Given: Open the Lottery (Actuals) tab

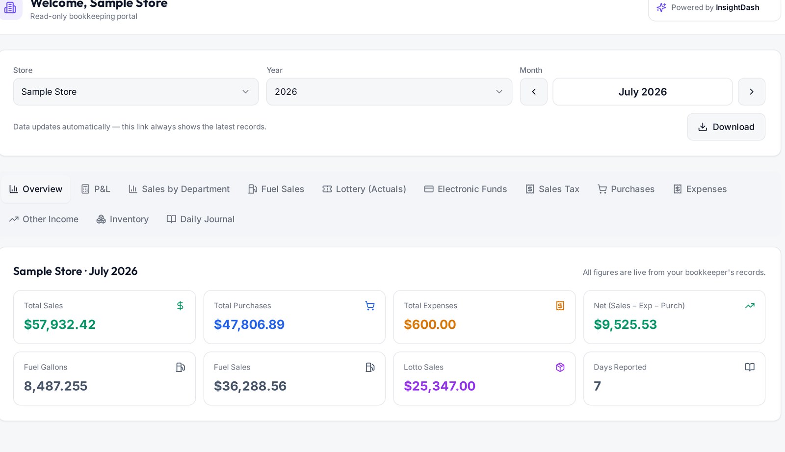Looking at the screenshot, I should (x=364, y=189).
